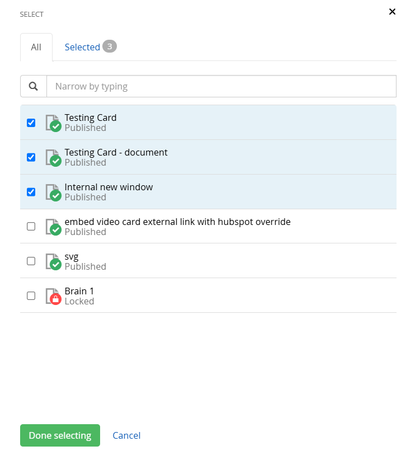Click the Testing Card published document icon

click(x=53, y=123)
